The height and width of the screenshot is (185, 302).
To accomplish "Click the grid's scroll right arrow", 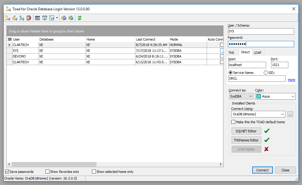I will click(x=221, y=164).
